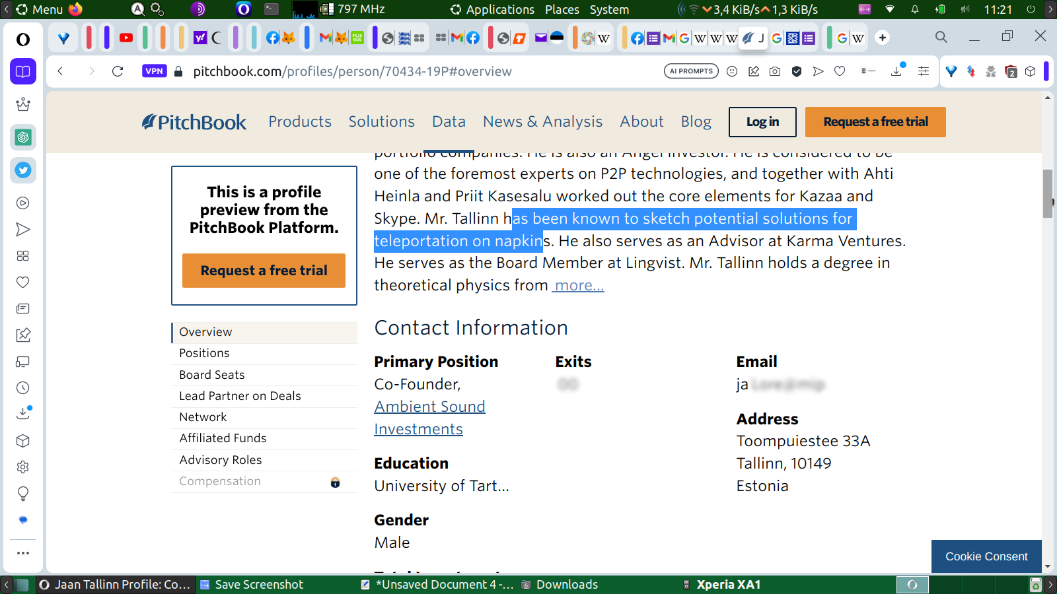Take a snapshot with the camera icon
1057x594 pixels.
[x=775, y=71]
